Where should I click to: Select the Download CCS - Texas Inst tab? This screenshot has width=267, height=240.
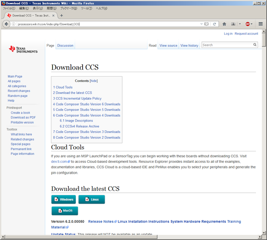(31, 15)
